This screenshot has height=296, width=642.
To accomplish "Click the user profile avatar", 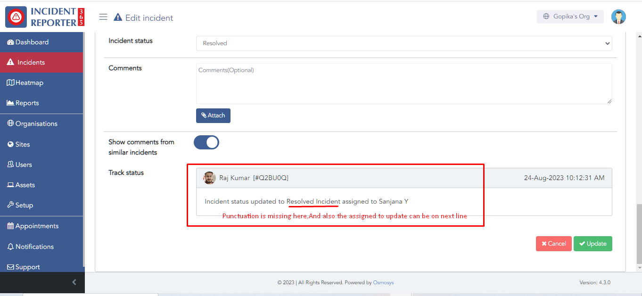I will point(618,16).
